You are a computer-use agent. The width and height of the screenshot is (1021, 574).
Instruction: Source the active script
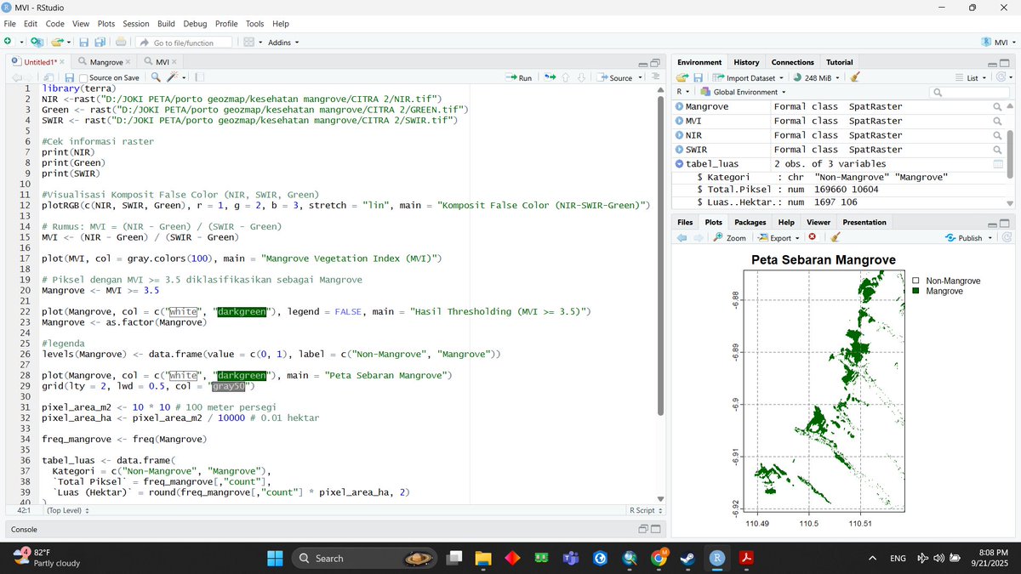(617, 77)
